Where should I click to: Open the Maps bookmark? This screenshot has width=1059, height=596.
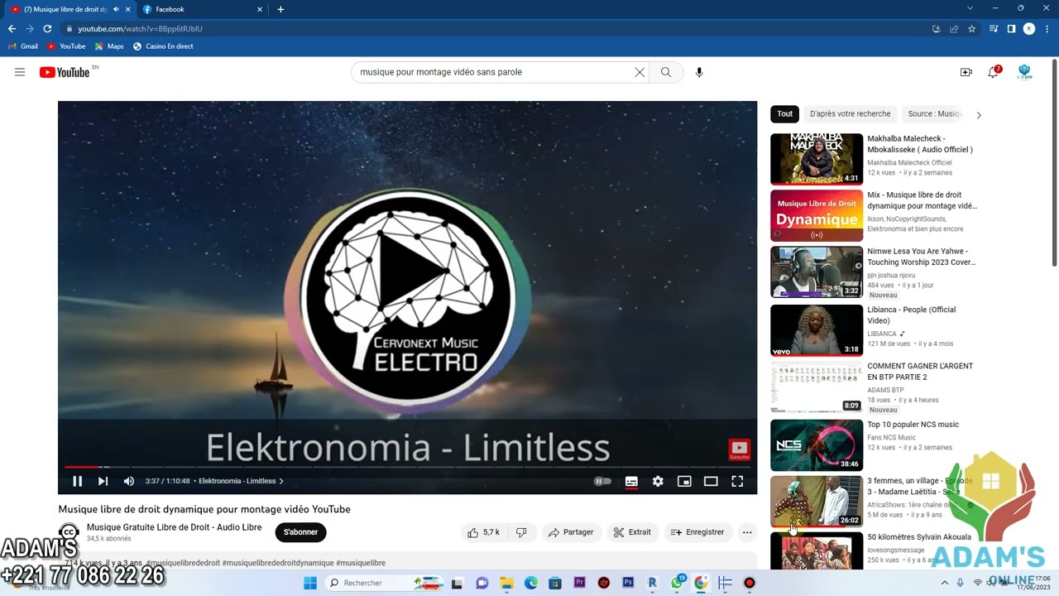pyautogui.click(x=109, y=46)
